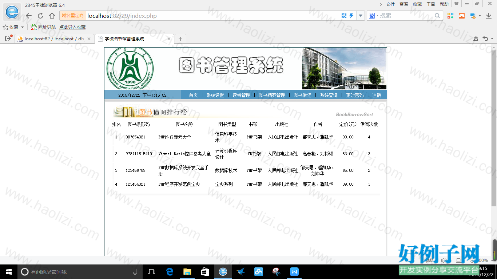Open the downloads arrow icon
Viewport: 497px width, 279px height.
click(x=489, y=16)
